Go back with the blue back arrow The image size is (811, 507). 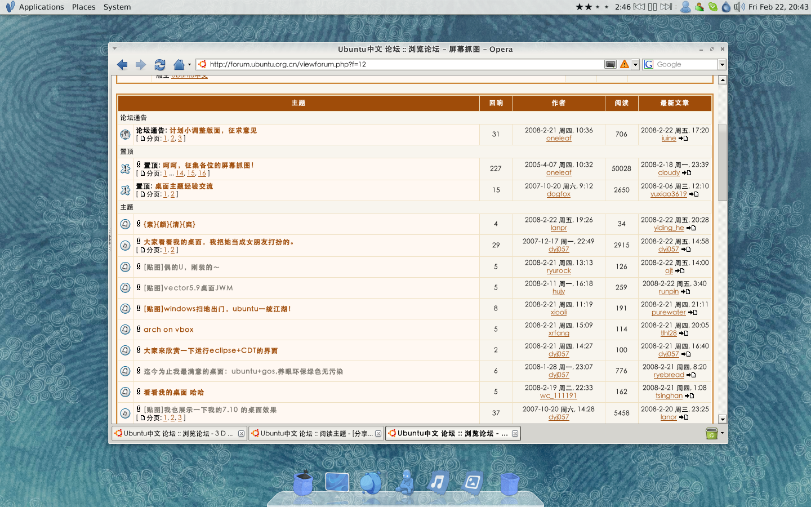click(122, 64)
